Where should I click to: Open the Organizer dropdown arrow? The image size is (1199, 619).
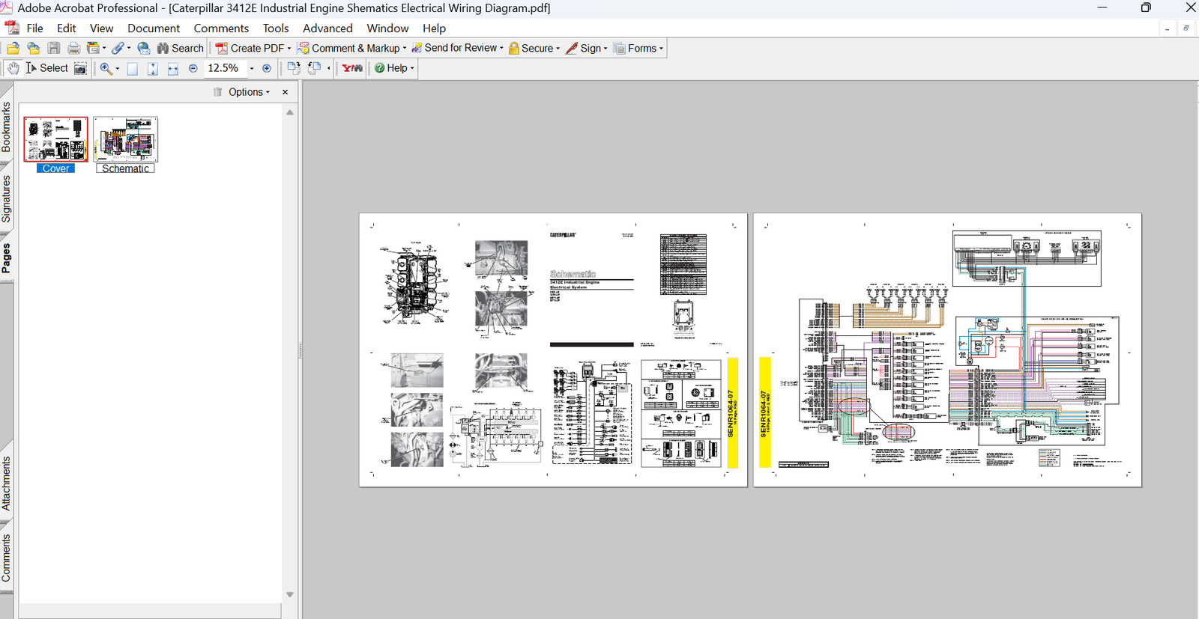click(x=104, y=48)
